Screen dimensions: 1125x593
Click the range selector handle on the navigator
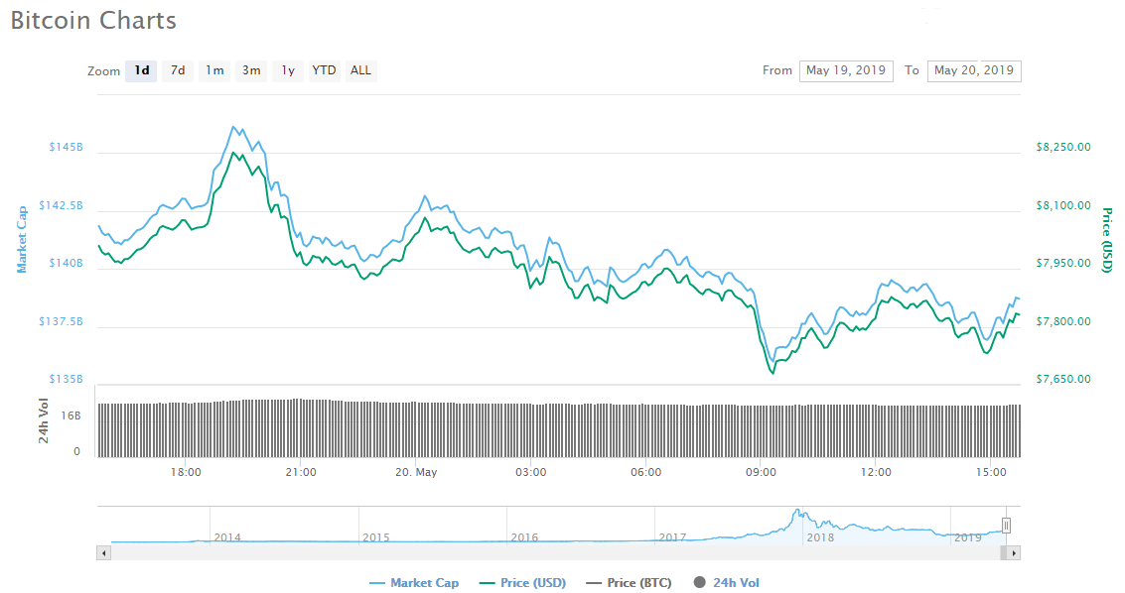[x=1005, y=526]
